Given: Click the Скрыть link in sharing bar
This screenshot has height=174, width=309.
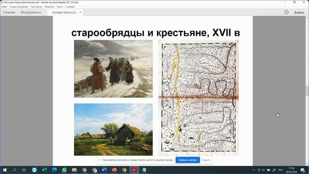Looking at the screenshot, I should (x=206, y=160).
